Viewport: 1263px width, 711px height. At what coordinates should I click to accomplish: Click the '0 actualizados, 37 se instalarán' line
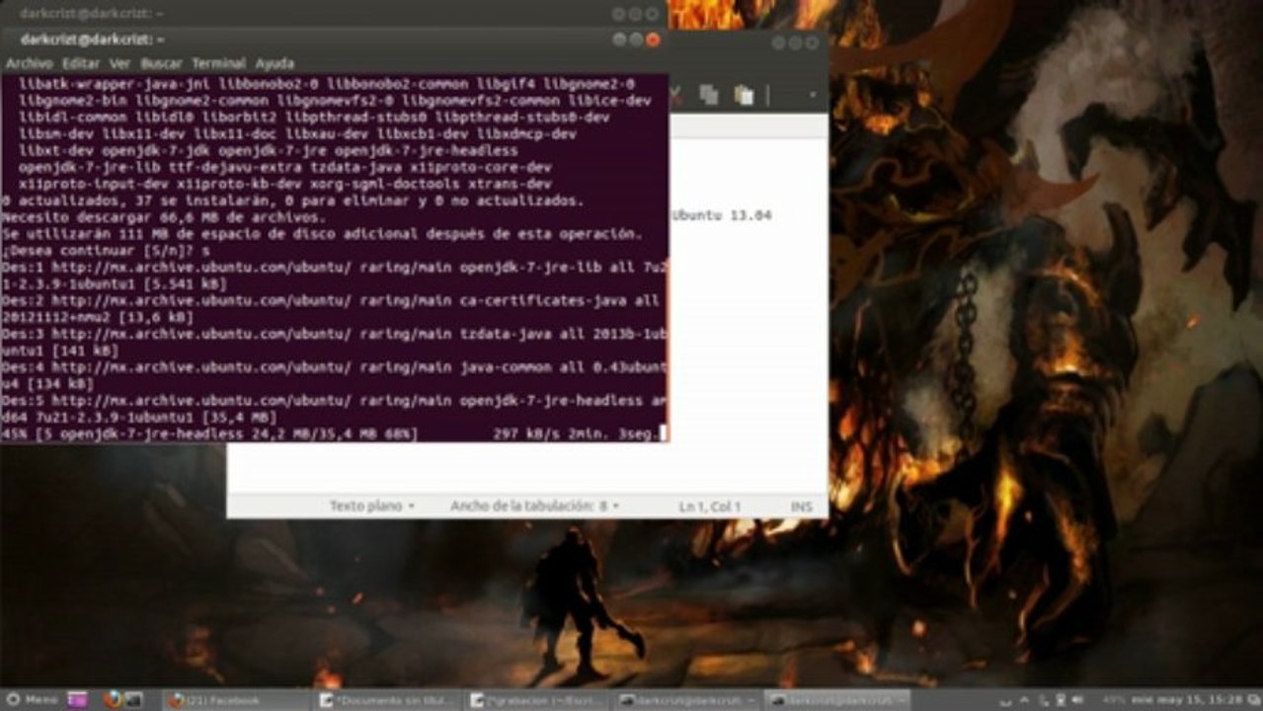point(292,200)
